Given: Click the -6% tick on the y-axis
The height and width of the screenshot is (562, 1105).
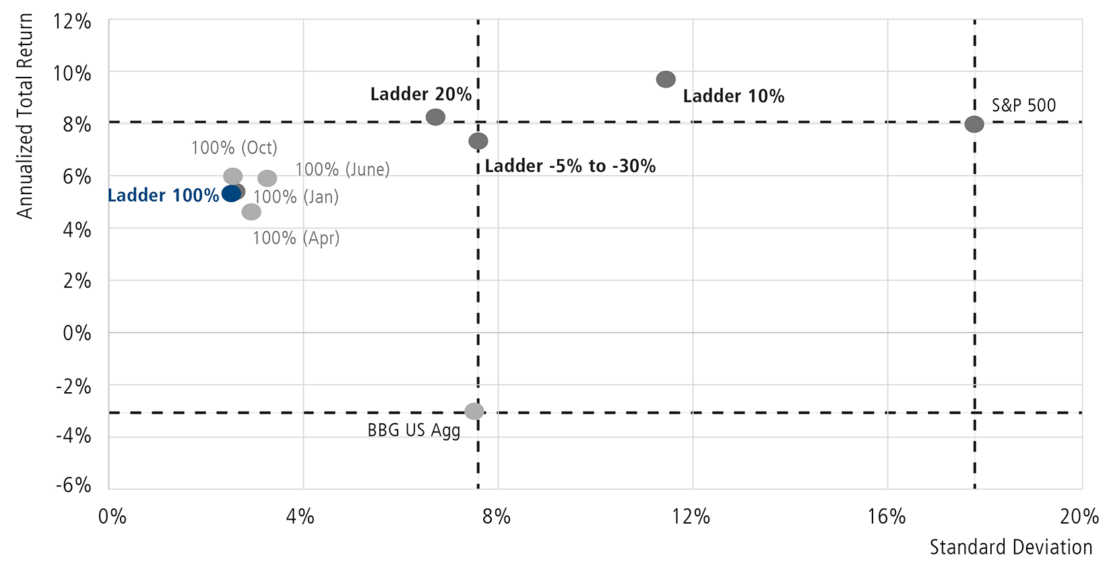Looking at the screenshot, I should [x=73, y=485].
